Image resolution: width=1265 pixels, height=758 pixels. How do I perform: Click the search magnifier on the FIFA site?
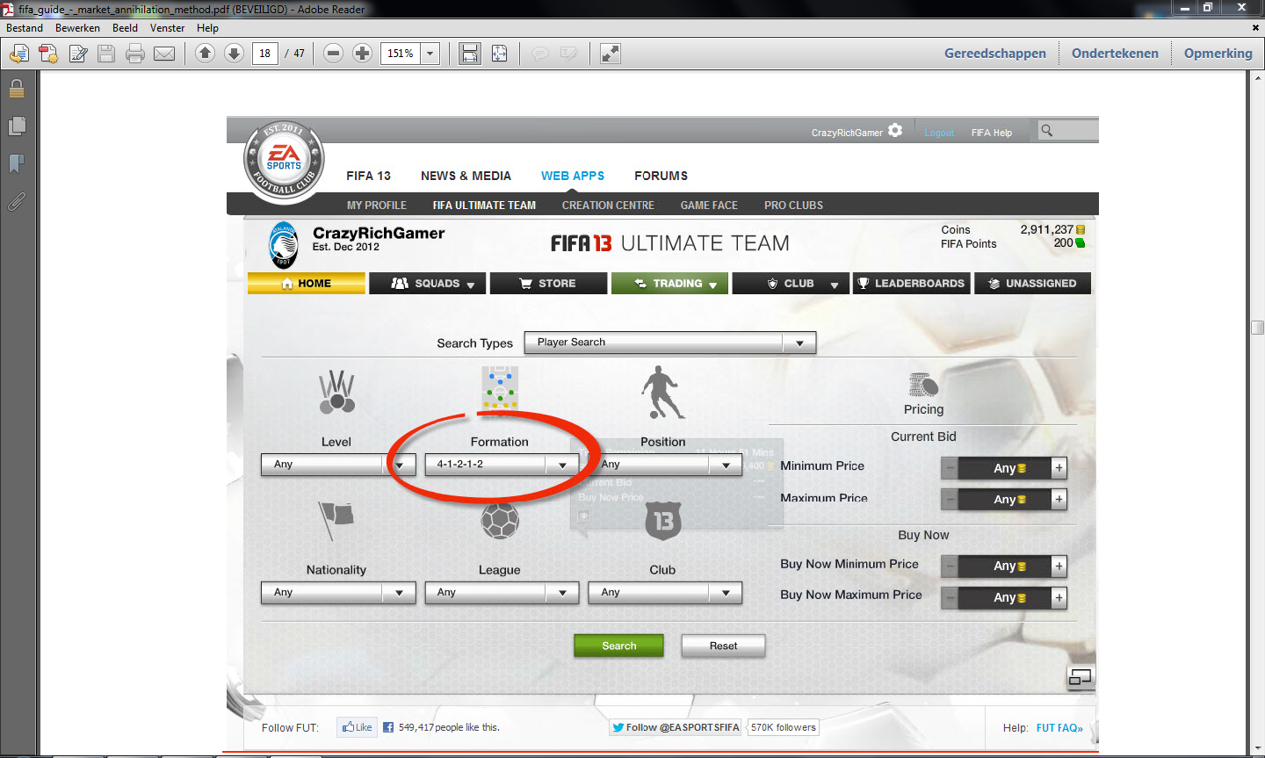(1046, 130)
